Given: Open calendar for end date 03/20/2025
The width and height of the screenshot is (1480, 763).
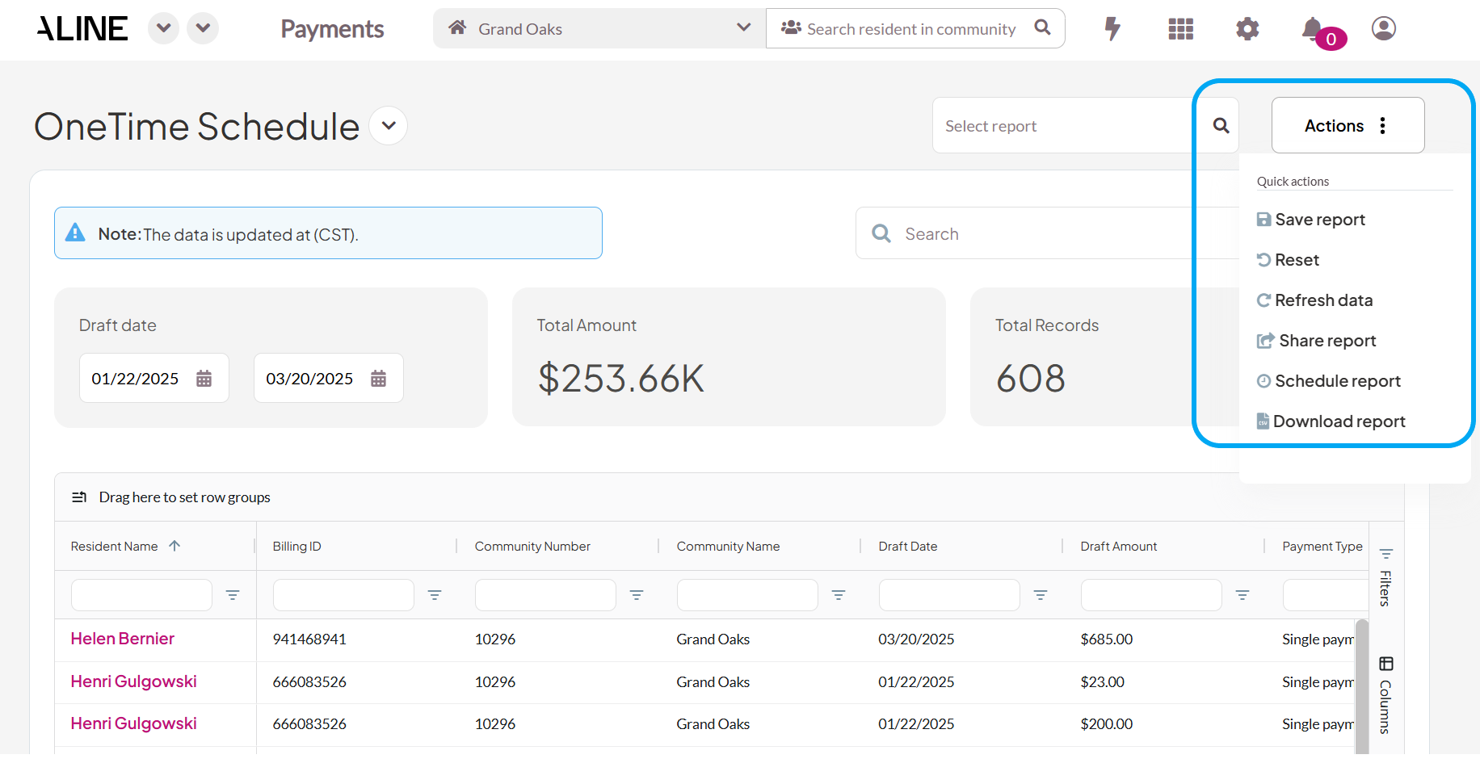Looking at the screenshot, I should [x=378, y=379].
